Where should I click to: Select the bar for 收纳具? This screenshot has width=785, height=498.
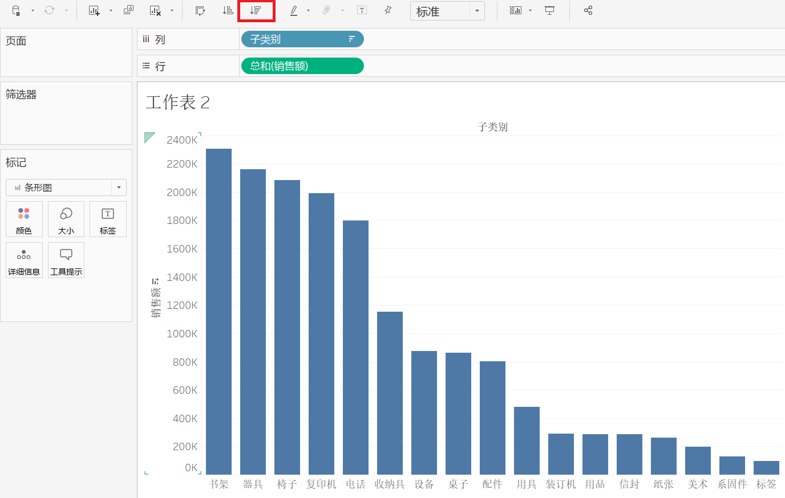(390, 393)
